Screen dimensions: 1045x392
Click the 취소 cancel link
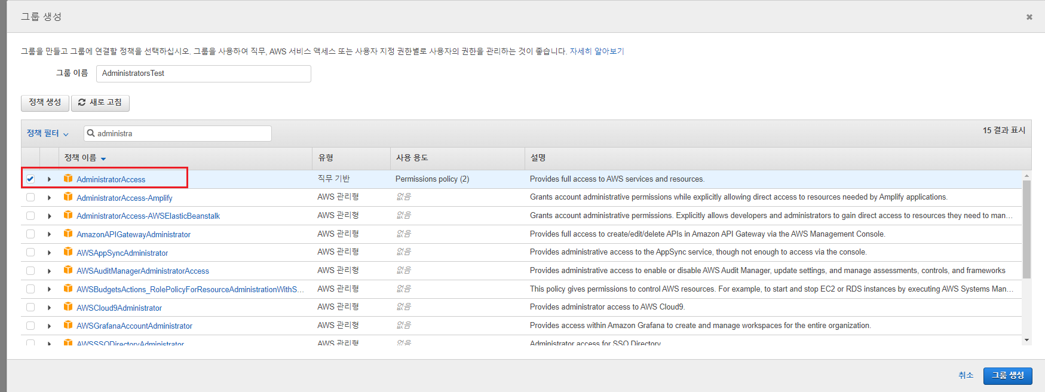[x=966, y=375]
